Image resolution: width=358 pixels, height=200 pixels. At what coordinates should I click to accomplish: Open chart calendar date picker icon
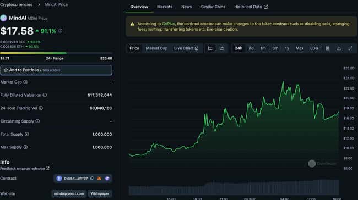tap(327, 48)
